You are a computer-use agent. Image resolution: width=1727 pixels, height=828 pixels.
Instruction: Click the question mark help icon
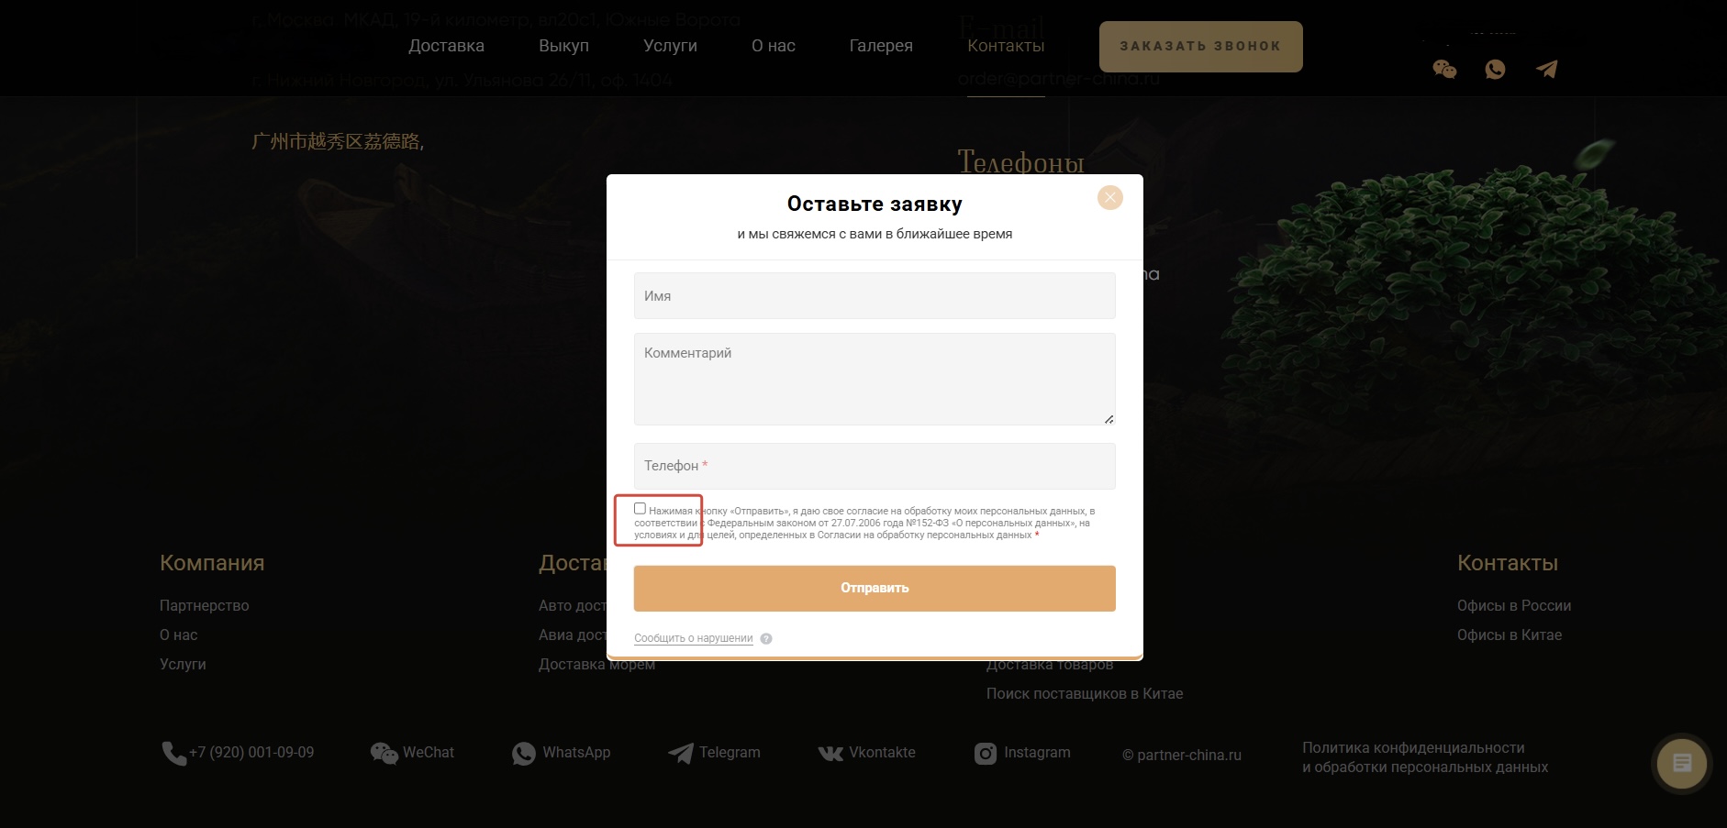pos(766,639)
